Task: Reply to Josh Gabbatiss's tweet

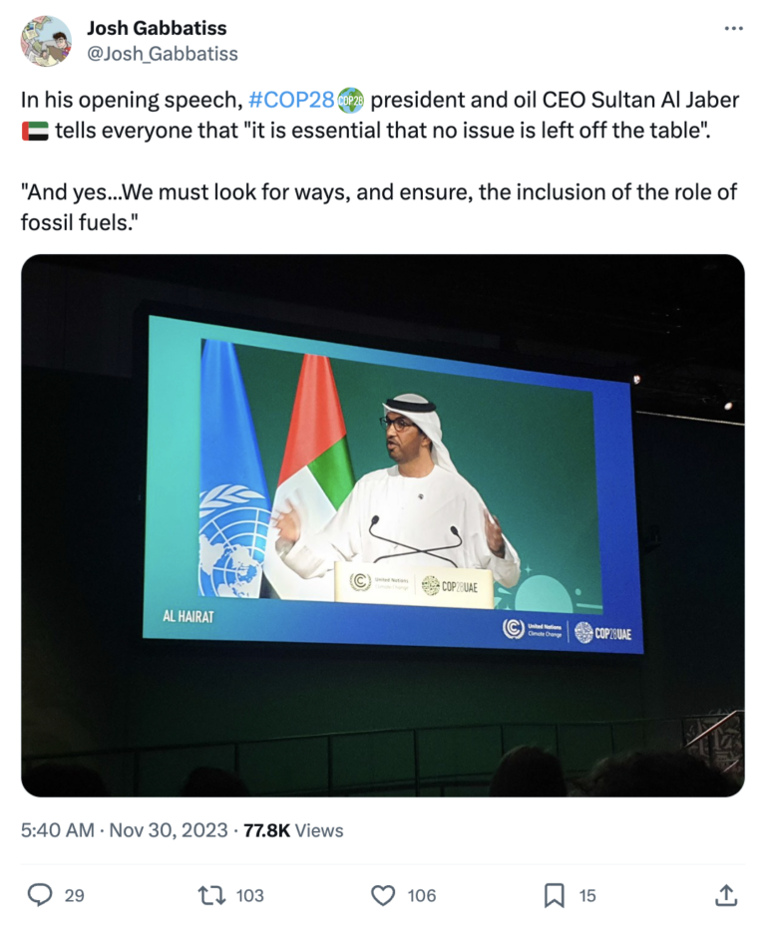Action: point(38,896)
